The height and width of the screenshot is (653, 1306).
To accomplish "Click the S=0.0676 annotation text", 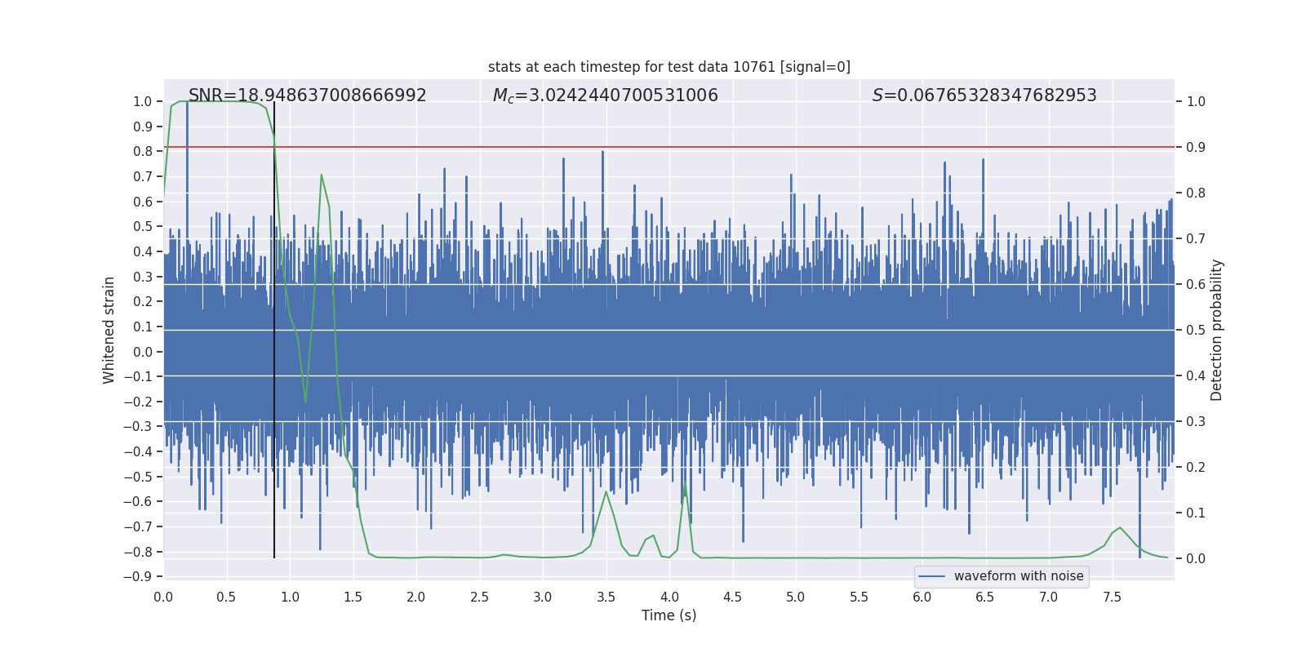I will (x=984, y=96).
